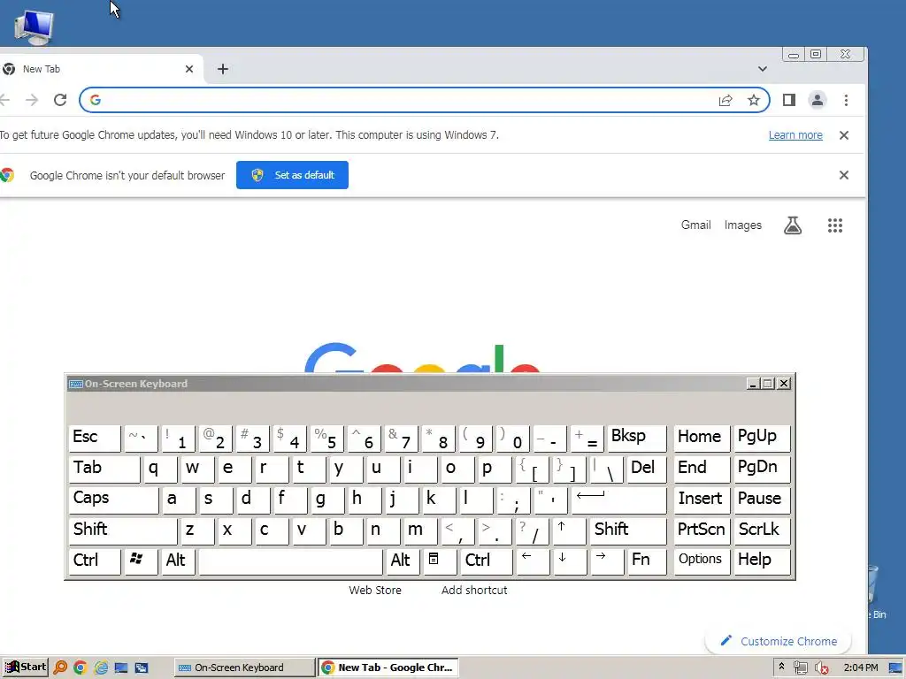Image resolution: width=906 pixels, height=679 pixels.
Task: Open the search magnifier taskbar icon
Action: [x=60, y=668]
